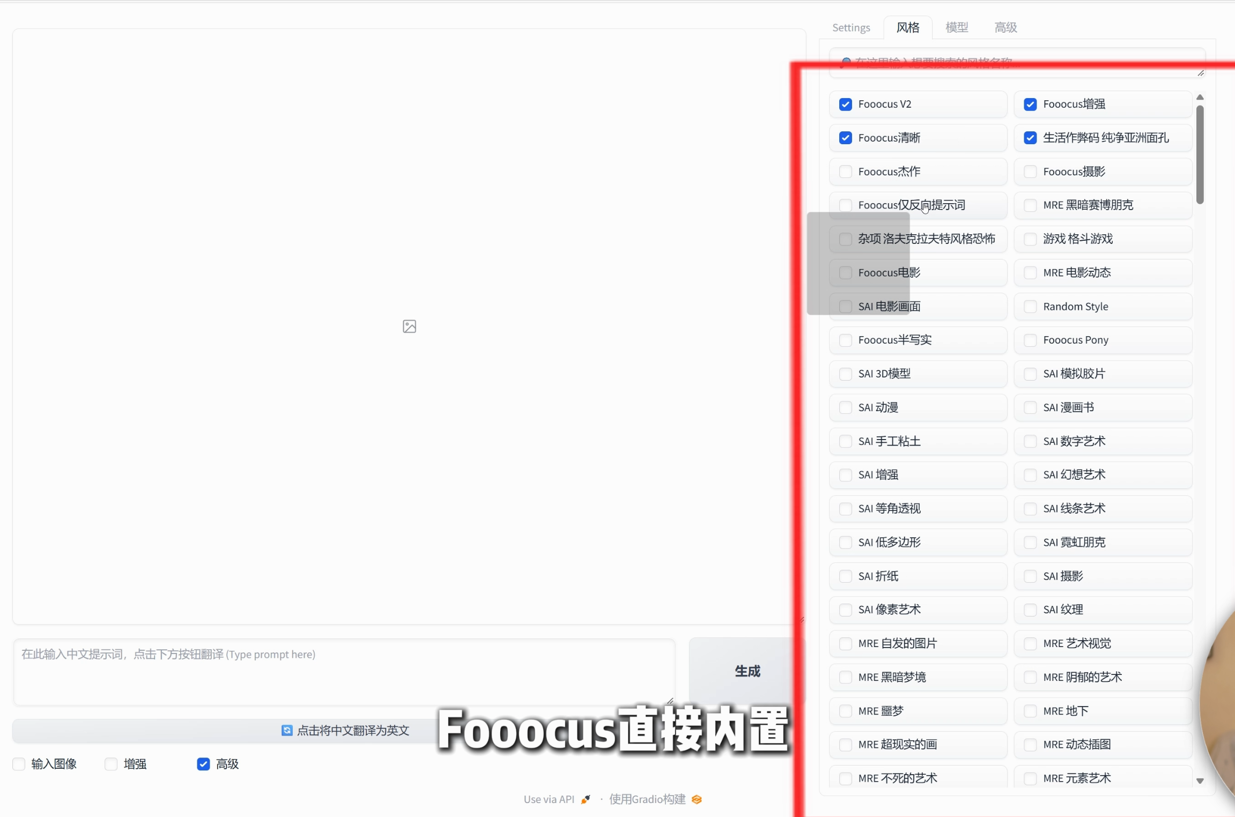Click the style search input field

(1017, 63)
